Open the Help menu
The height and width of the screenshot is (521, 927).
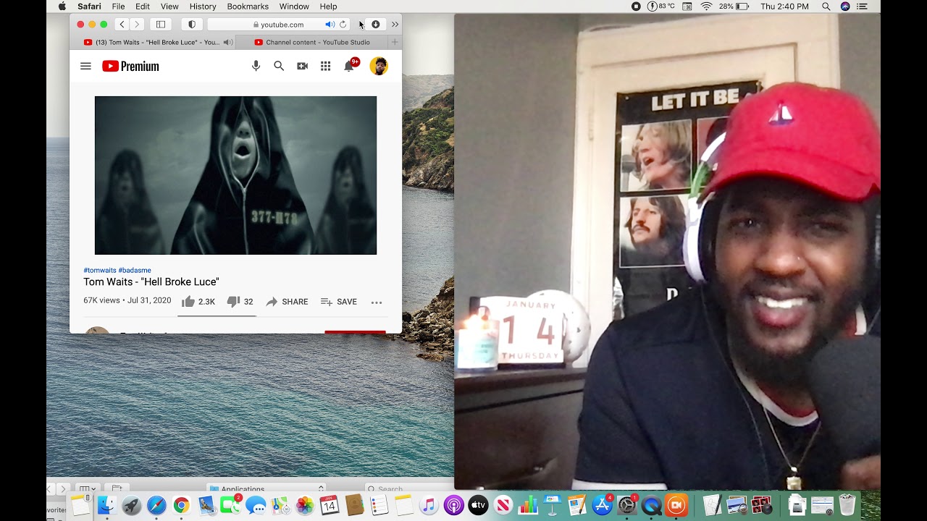328,7
